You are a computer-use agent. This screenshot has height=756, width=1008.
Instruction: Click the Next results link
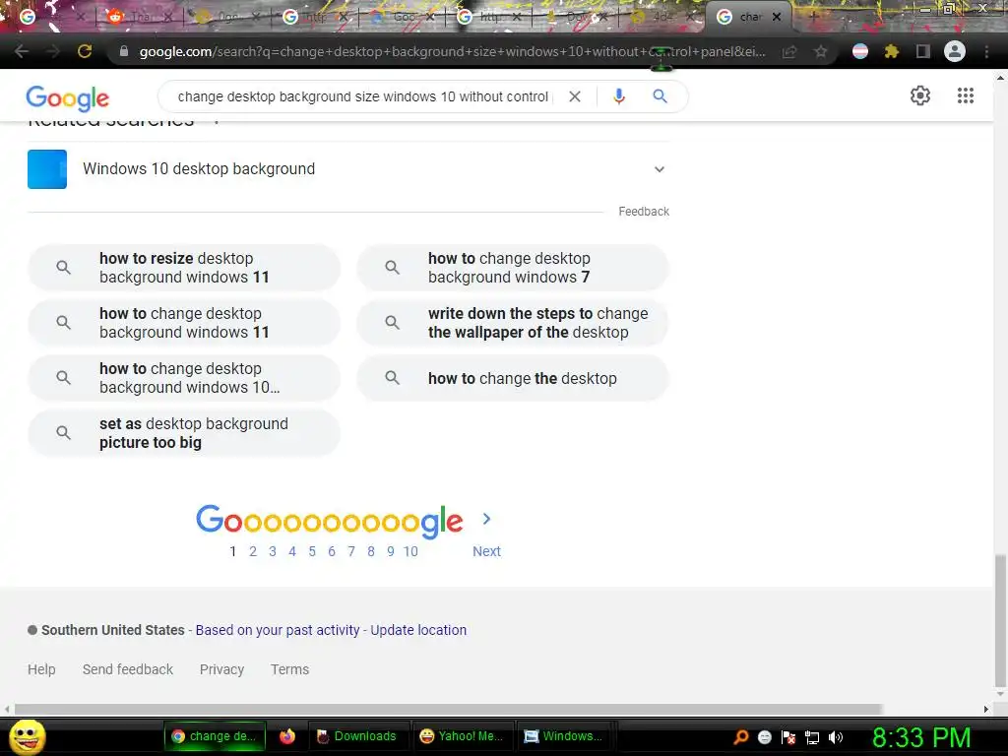[486, 551]
